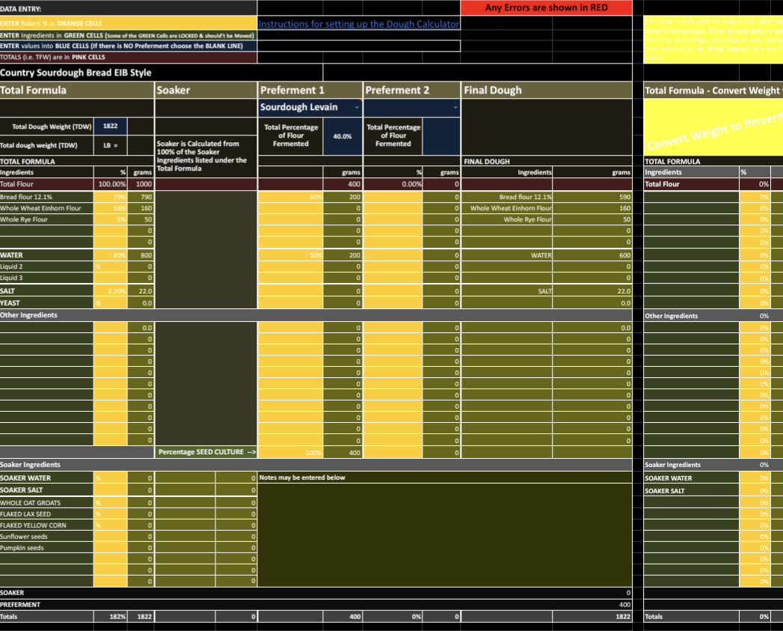The height and width of the screenshot is (631, 783).
Task: Click the red 'Any Errors are shown in RED' banner
Action: [x=546, y=7]
